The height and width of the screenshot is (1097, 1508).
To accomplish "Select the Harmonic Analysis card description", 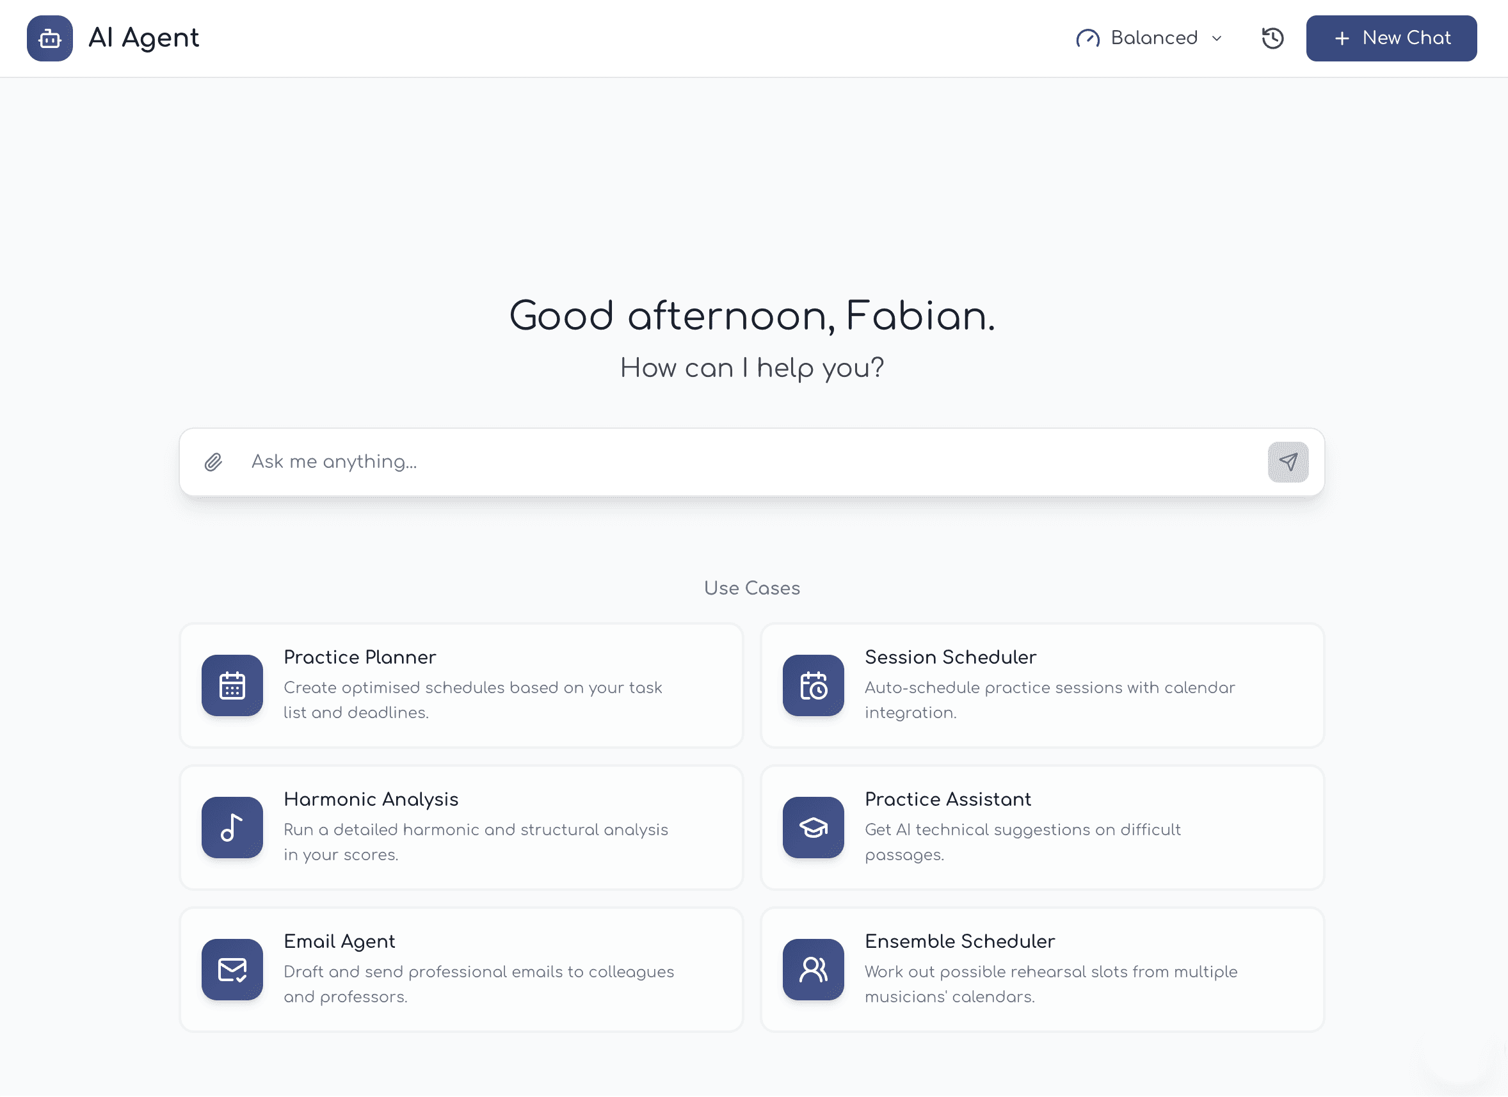I will pyautogui.click(x=476, y=842).
